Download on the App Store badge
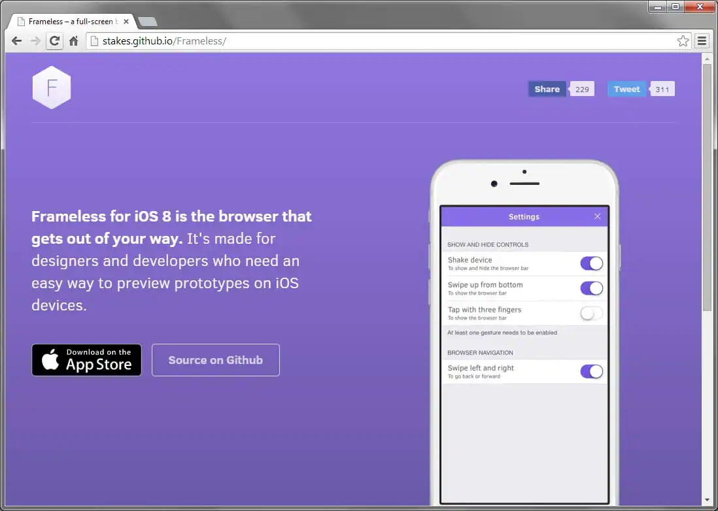Viewport: 718px width, 511px height. coord(86,360)
